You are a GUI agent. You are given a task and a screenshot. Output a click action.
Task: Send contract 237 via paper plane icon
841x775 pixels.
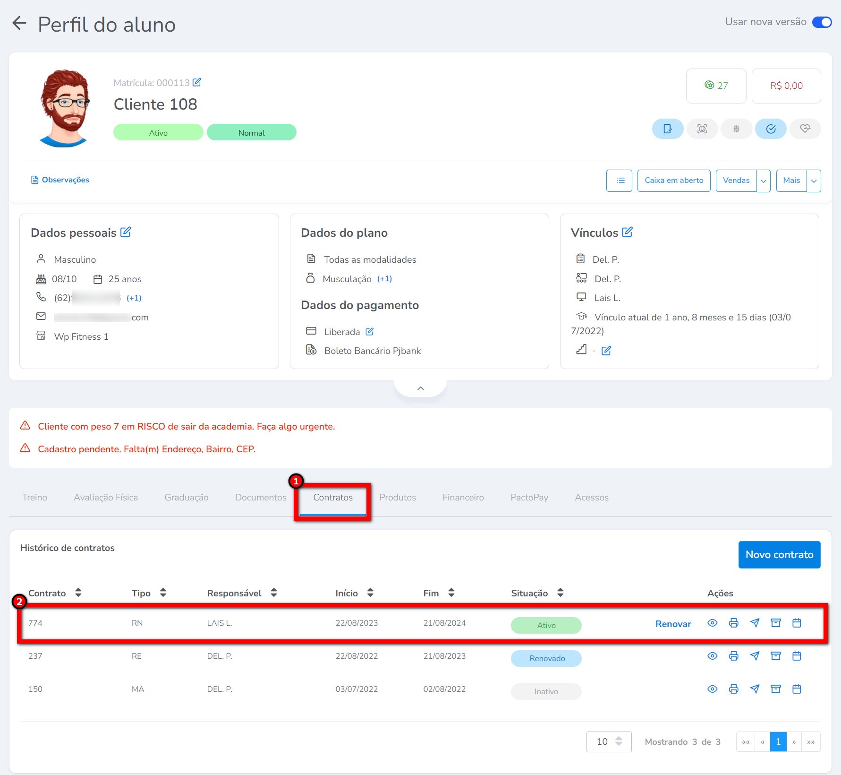755,656
